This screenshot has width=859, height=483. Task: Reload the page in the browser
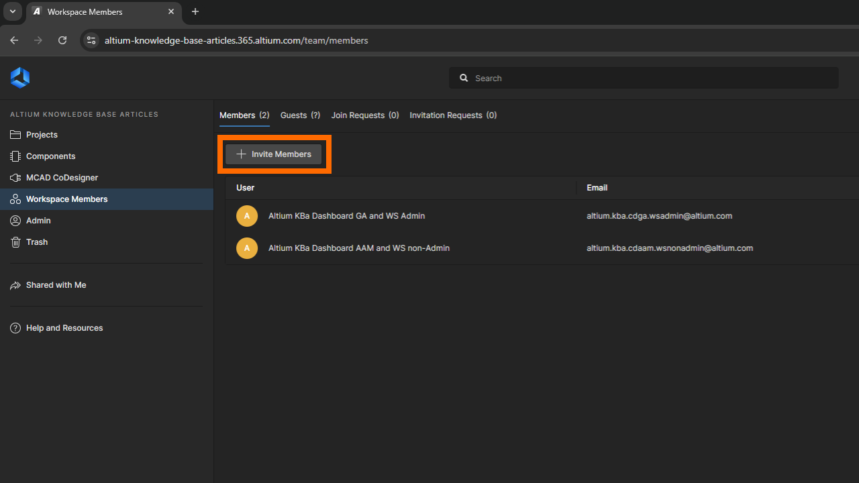[62, 40]
